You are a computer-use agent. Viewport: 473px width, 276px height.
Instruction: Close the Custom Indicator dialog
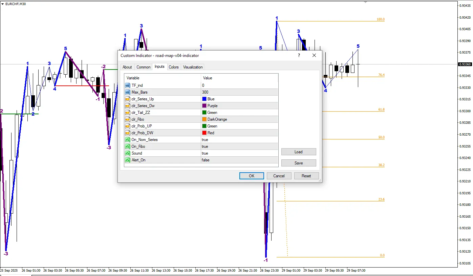pos(314,55)
